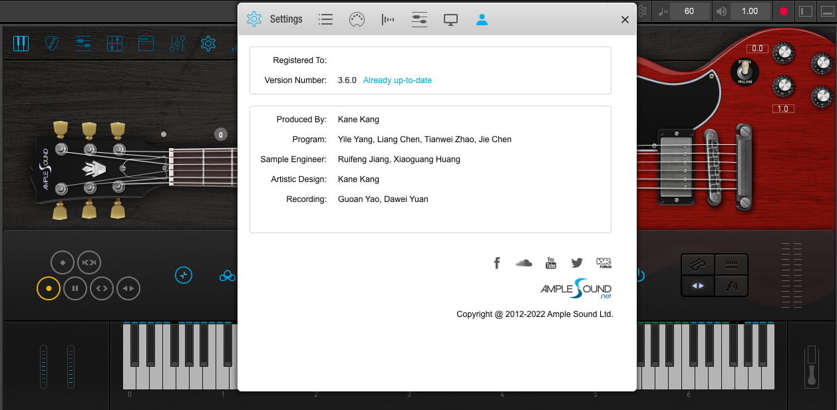The height and width of the screenshot is (410, 837).
Task: Click the level meter right of the mode buttons
Action: [x=791, y=274]
